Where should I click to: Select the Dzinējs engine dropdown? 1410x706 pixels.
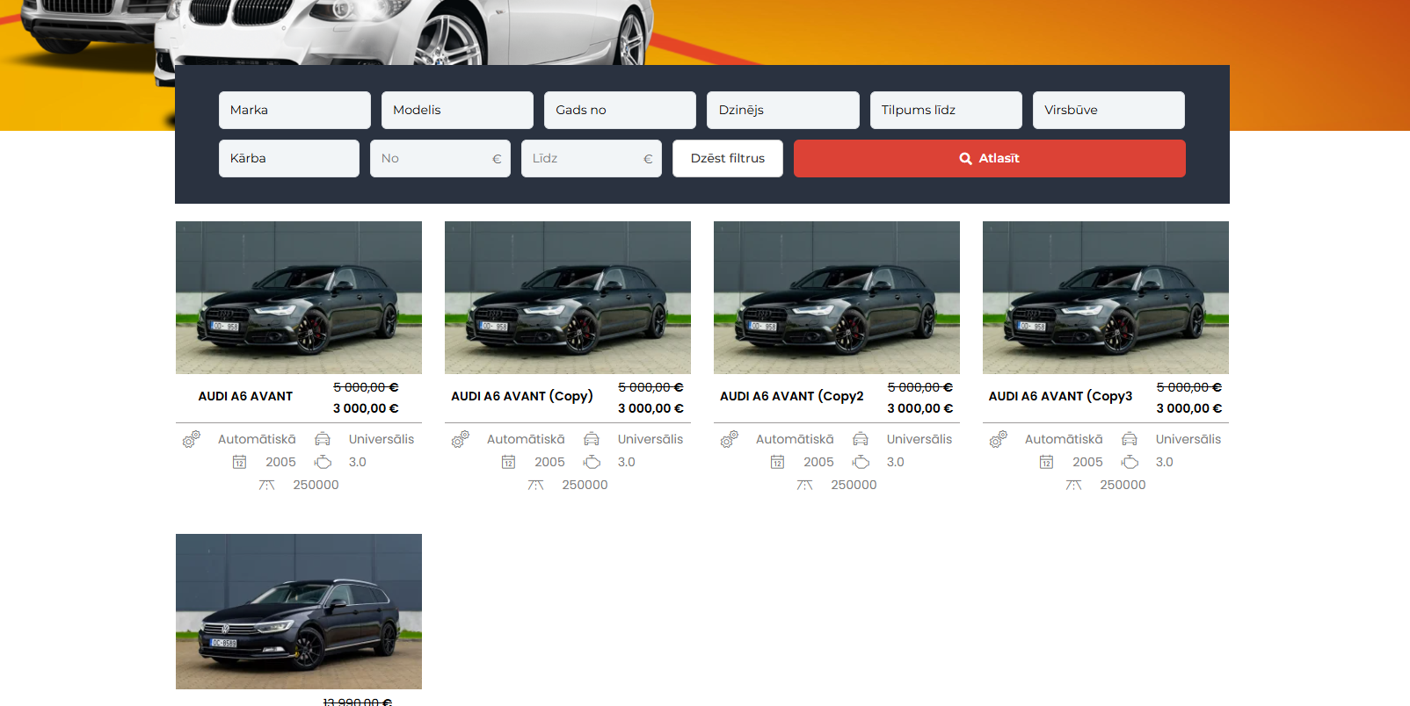782,111
